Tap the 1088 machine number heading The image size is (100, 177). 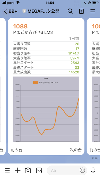(20, 26)
